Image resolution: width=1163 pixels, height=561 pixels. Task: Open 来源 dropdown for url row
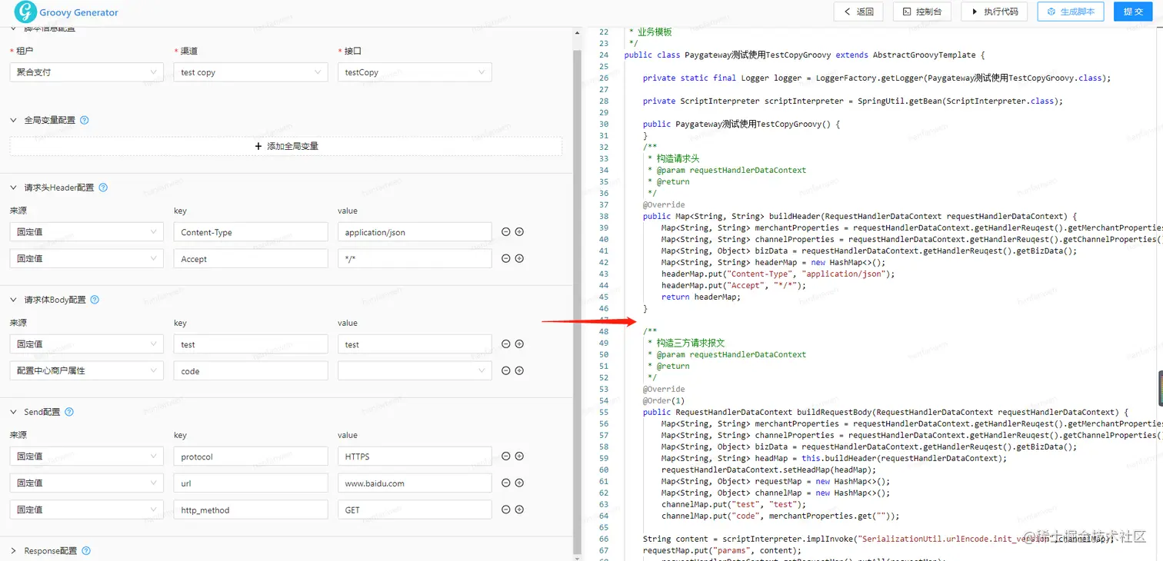87,483
